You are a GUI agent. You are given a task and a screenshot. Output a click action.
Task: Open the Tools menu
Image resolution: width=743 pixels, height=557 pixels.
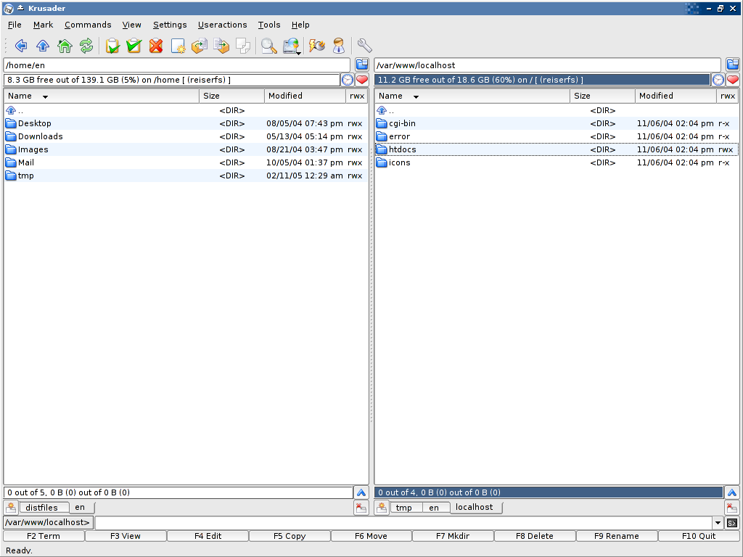click(269, 25)
